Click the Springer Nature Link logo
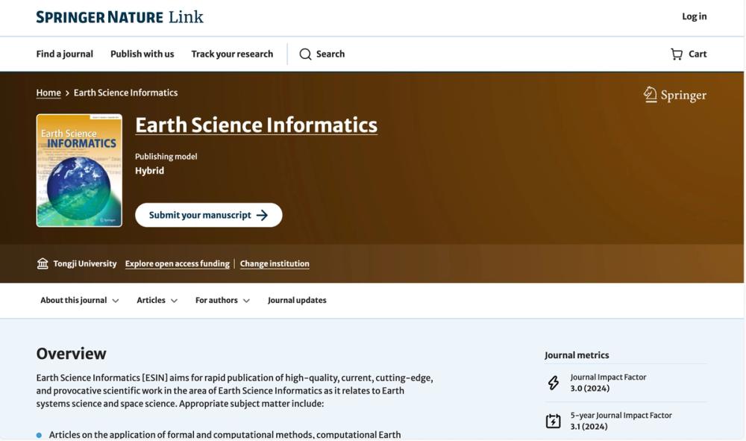The width and height of the screenshot is (746, 441). coord(120,17)
